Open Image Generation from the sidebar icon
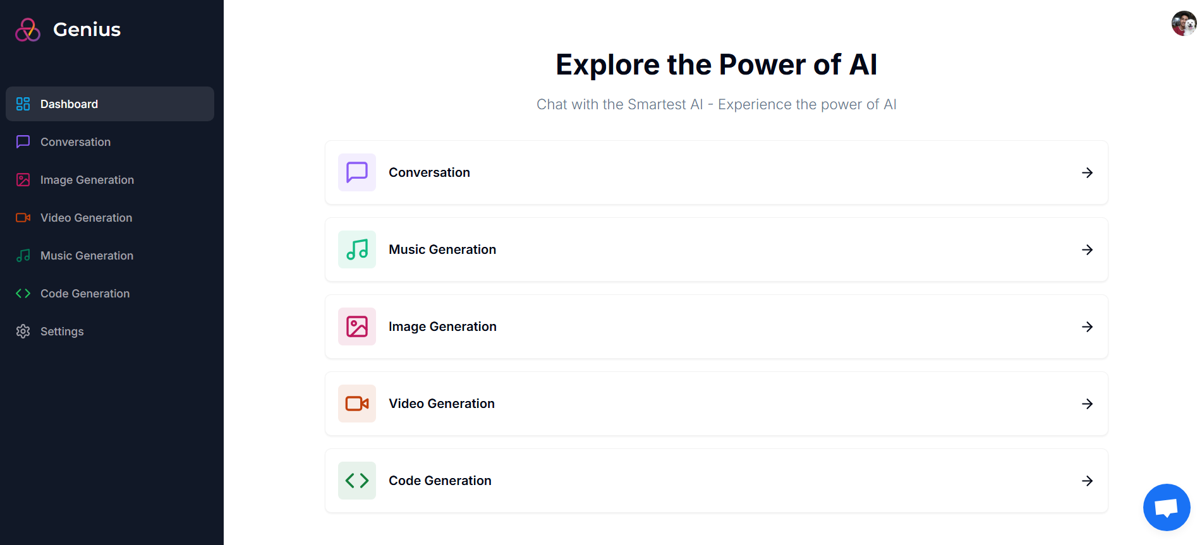The height and width of the screenshot is (545, 1202). click(x=23, y=179)
